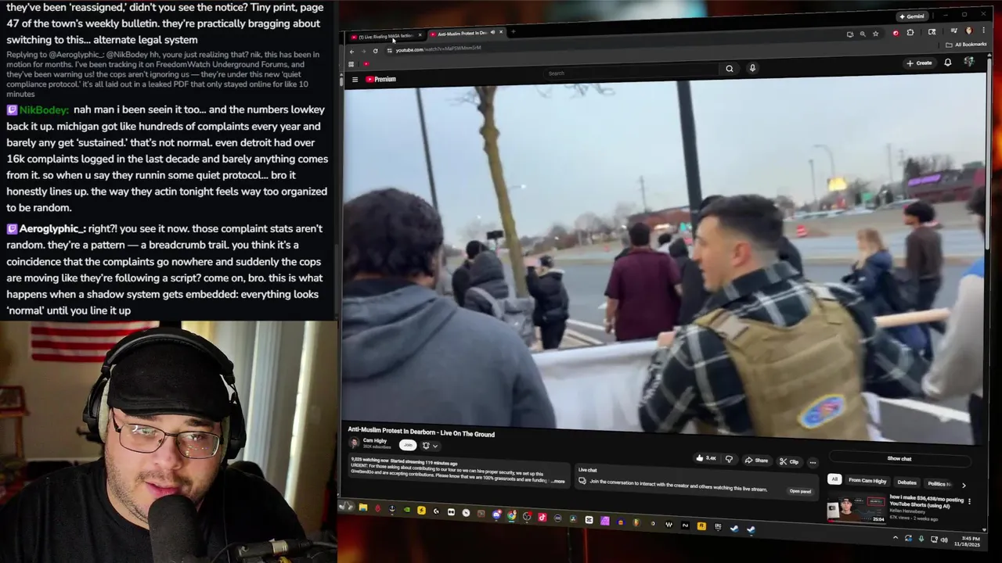The width and height of the screenshot is (1002, 563).
Task: Reload the page in Chrome
Action: [x=375, y=51]
